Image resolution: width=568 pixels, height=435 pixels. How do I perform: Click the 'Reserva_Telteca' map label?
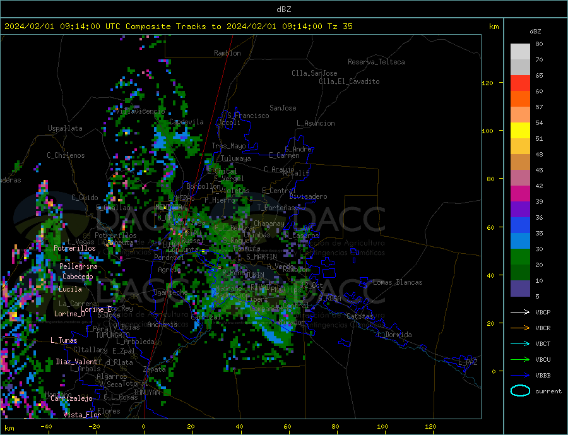tap(376, 62)
